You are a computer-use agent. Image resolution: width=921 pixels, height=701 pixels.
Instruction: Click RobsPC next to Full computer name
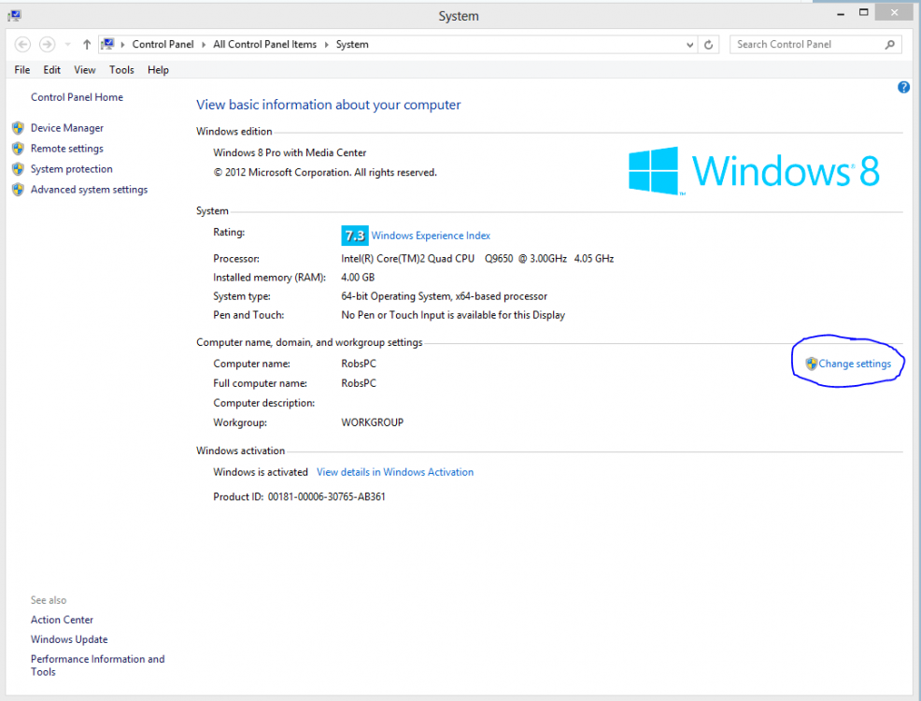coord(359,383)
